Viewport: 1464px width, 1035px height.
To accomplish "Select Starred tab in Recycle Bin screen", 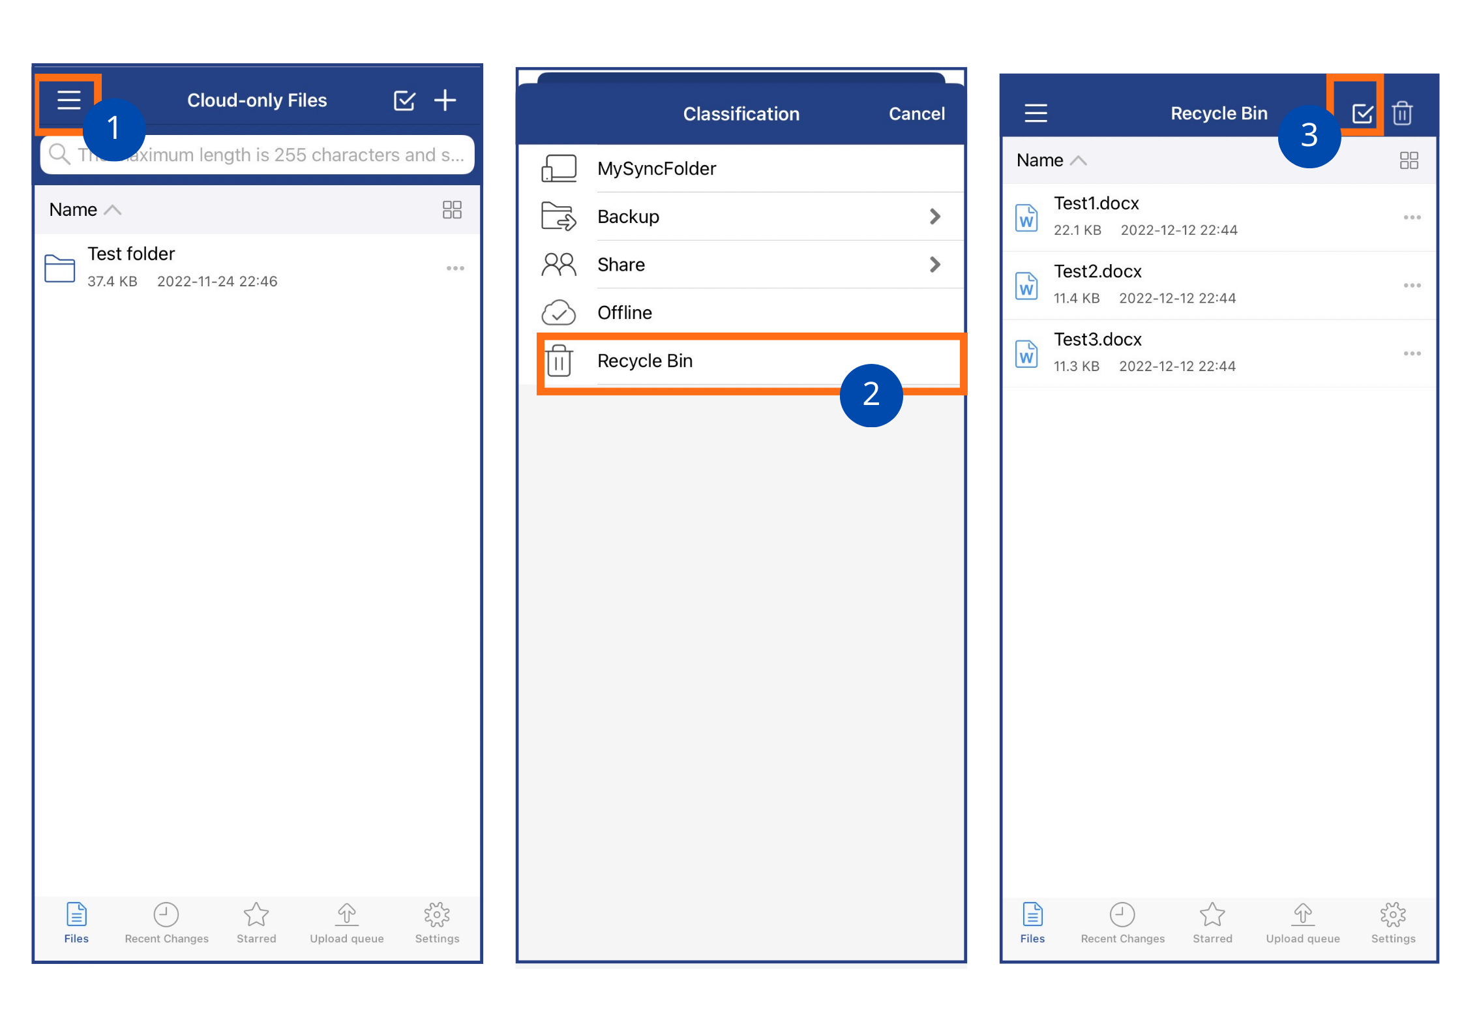I will (1212, 923).
